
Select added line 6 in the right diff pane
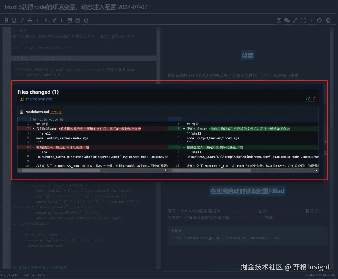243,147
